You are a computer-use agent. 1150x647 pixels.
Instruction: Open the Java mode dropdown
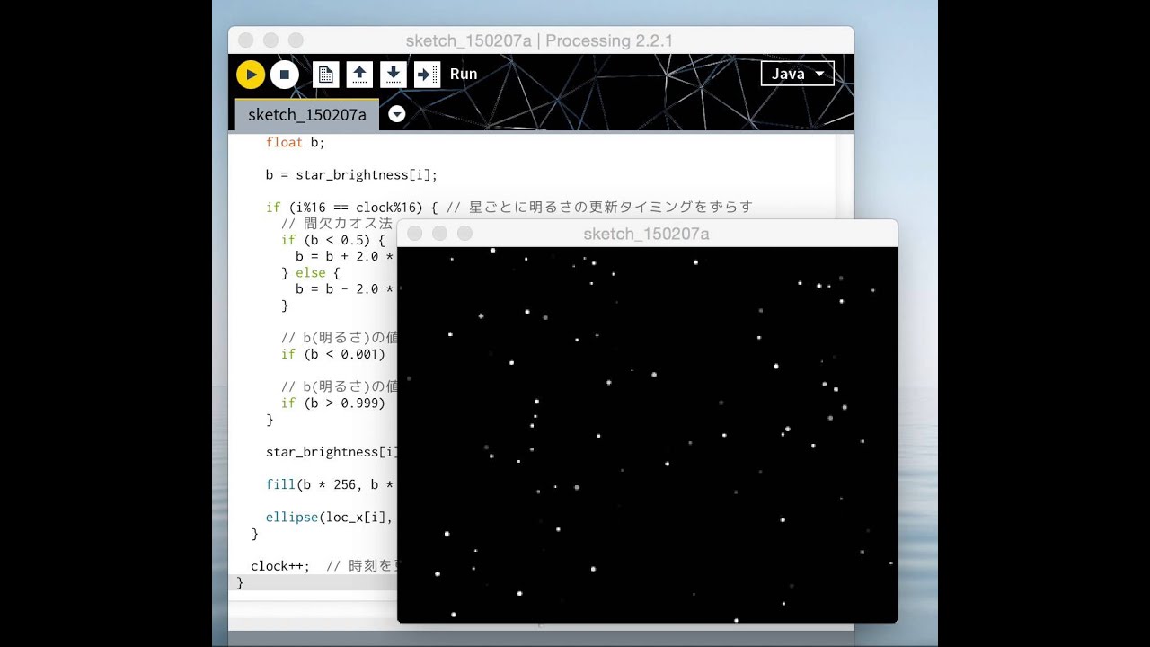click(797, 74)
